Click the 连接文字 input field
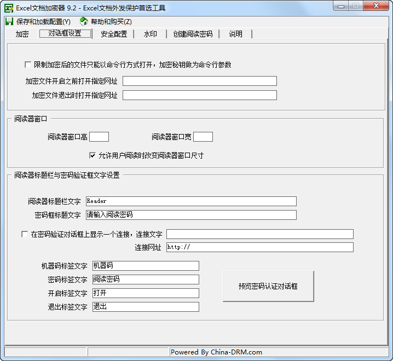Image resolution: width=393 pixels, height=361 pixels. click(x=260, y=234)
